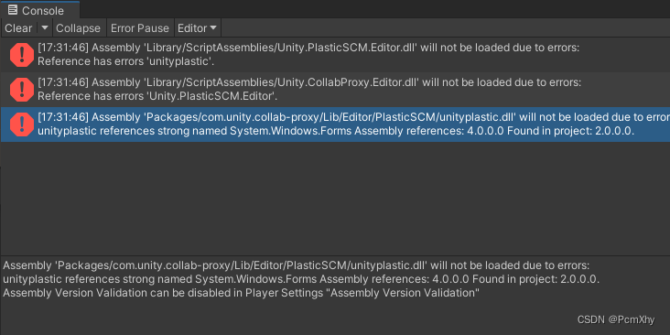Click the CSDN @PcmXhy watermark
Screen dimensions: 670x335
click(x=621, y=319)
